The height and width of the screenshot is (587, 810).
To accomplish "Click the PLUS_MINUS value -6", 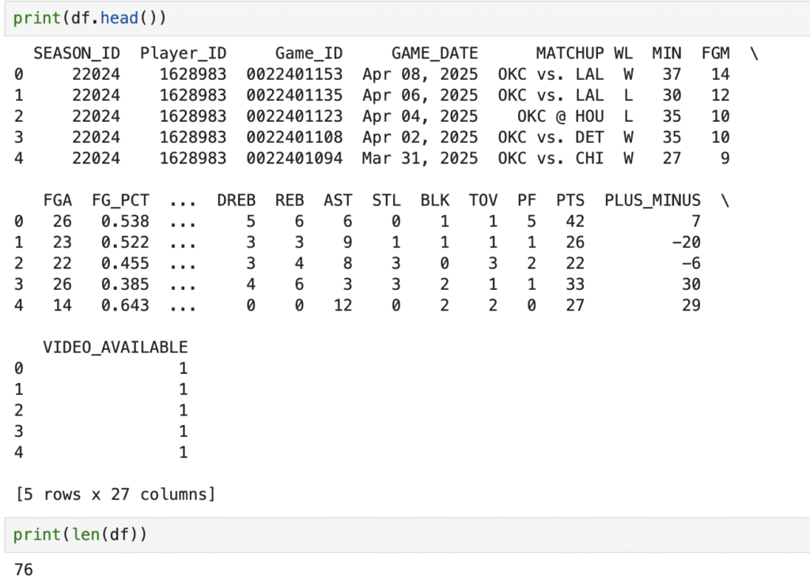I will click(691, 263).
